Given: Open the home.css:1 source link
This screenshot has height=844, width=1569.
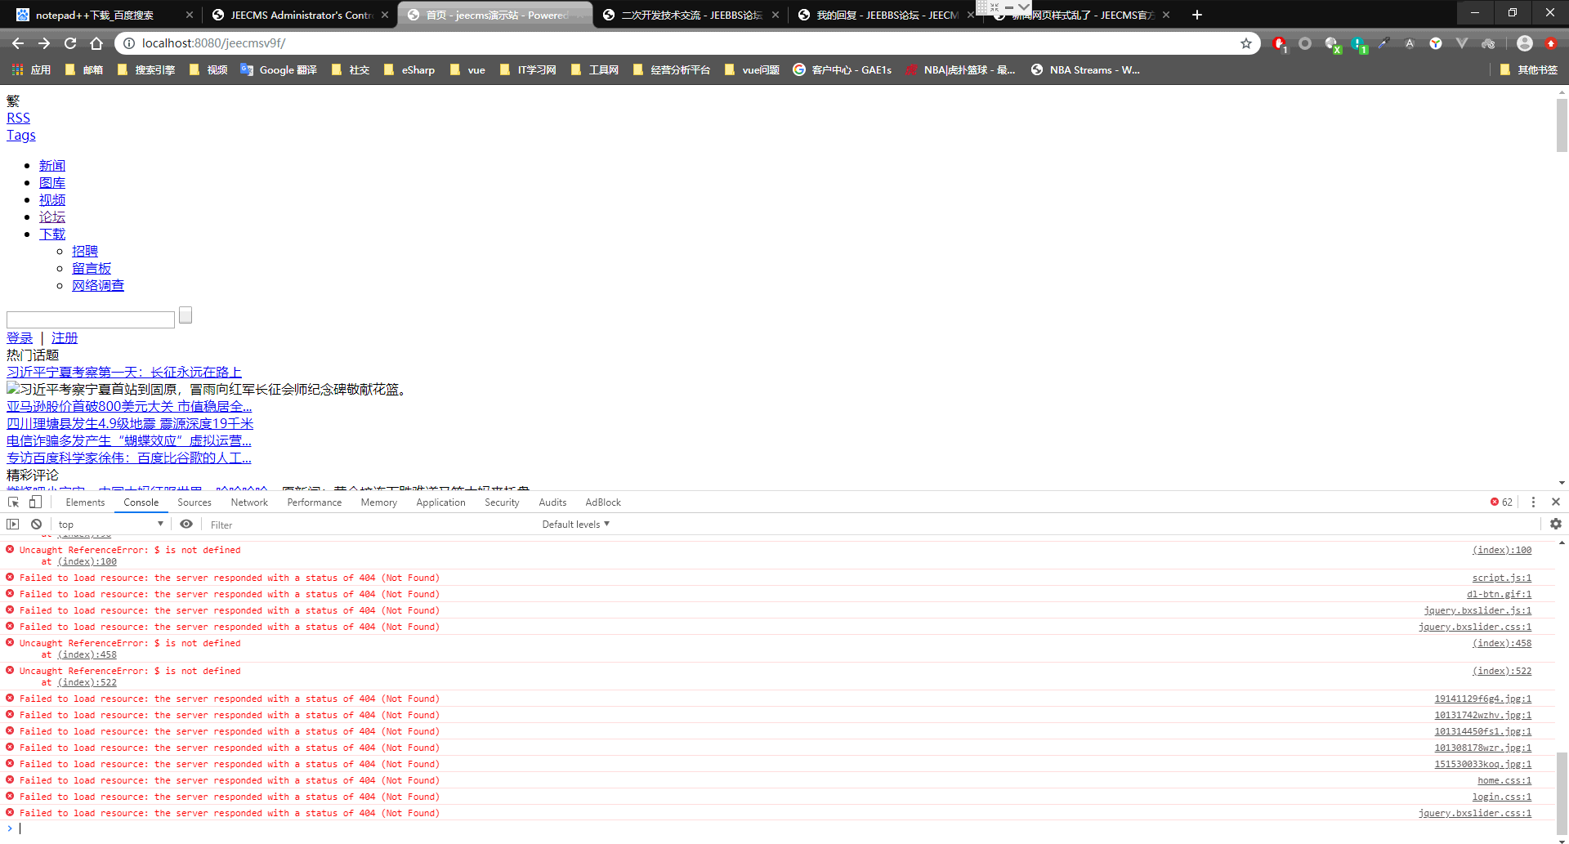Looking at the screenshot, I should pos(1504,780).
